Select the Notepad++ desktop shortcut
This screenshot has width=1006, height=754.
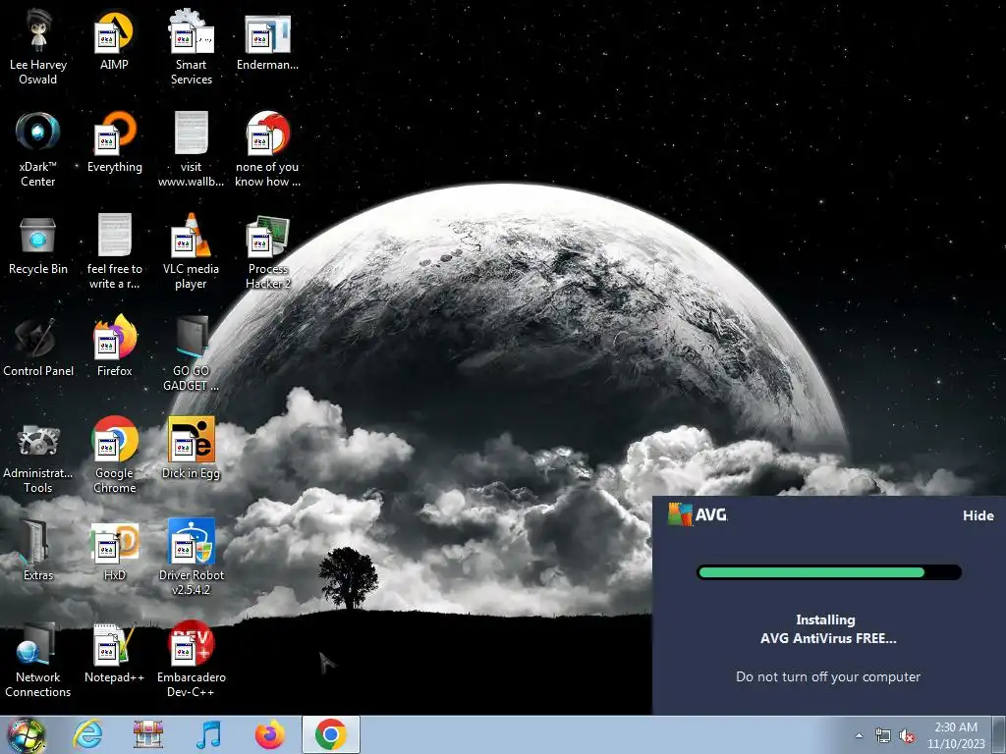114,653
